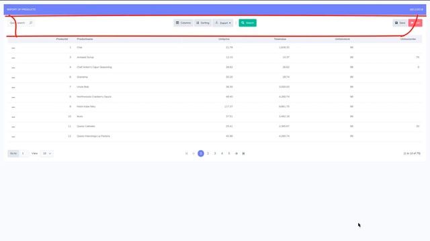Click the row icon beside Uncle Bob product

(x=13, y=87)
